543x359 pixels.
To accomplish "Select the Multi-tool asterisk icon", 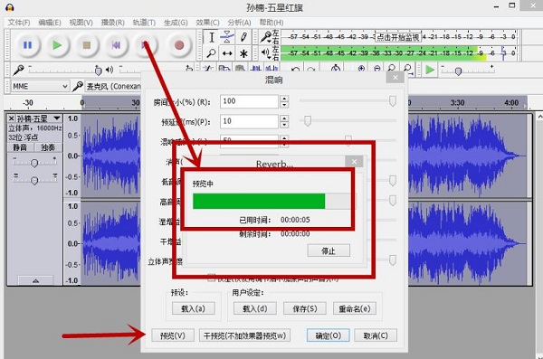I will pos(243,53).
